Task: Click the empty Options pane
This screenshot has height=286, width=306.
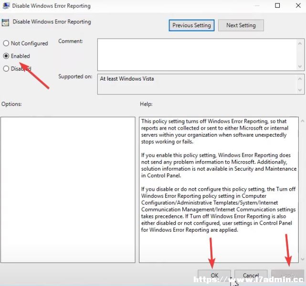Action: [68, 190]
